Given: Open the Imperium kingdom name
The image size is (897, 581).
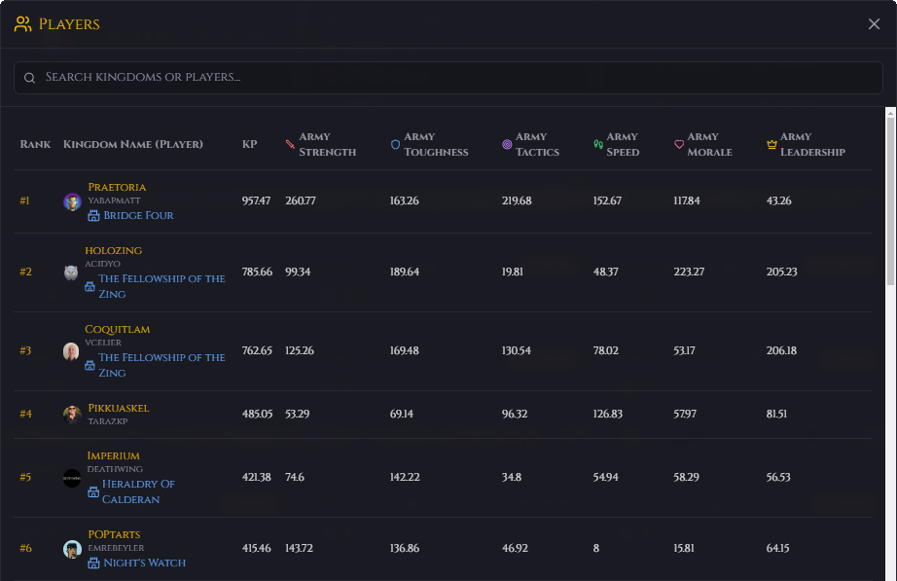Looking at the screenshot, I should 113,456.
